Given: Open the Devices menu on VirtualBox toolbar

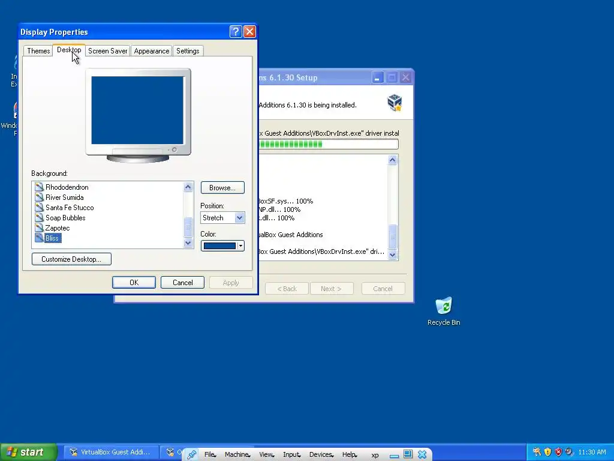Looking at the screenshot, I should (x=321, y=454).
